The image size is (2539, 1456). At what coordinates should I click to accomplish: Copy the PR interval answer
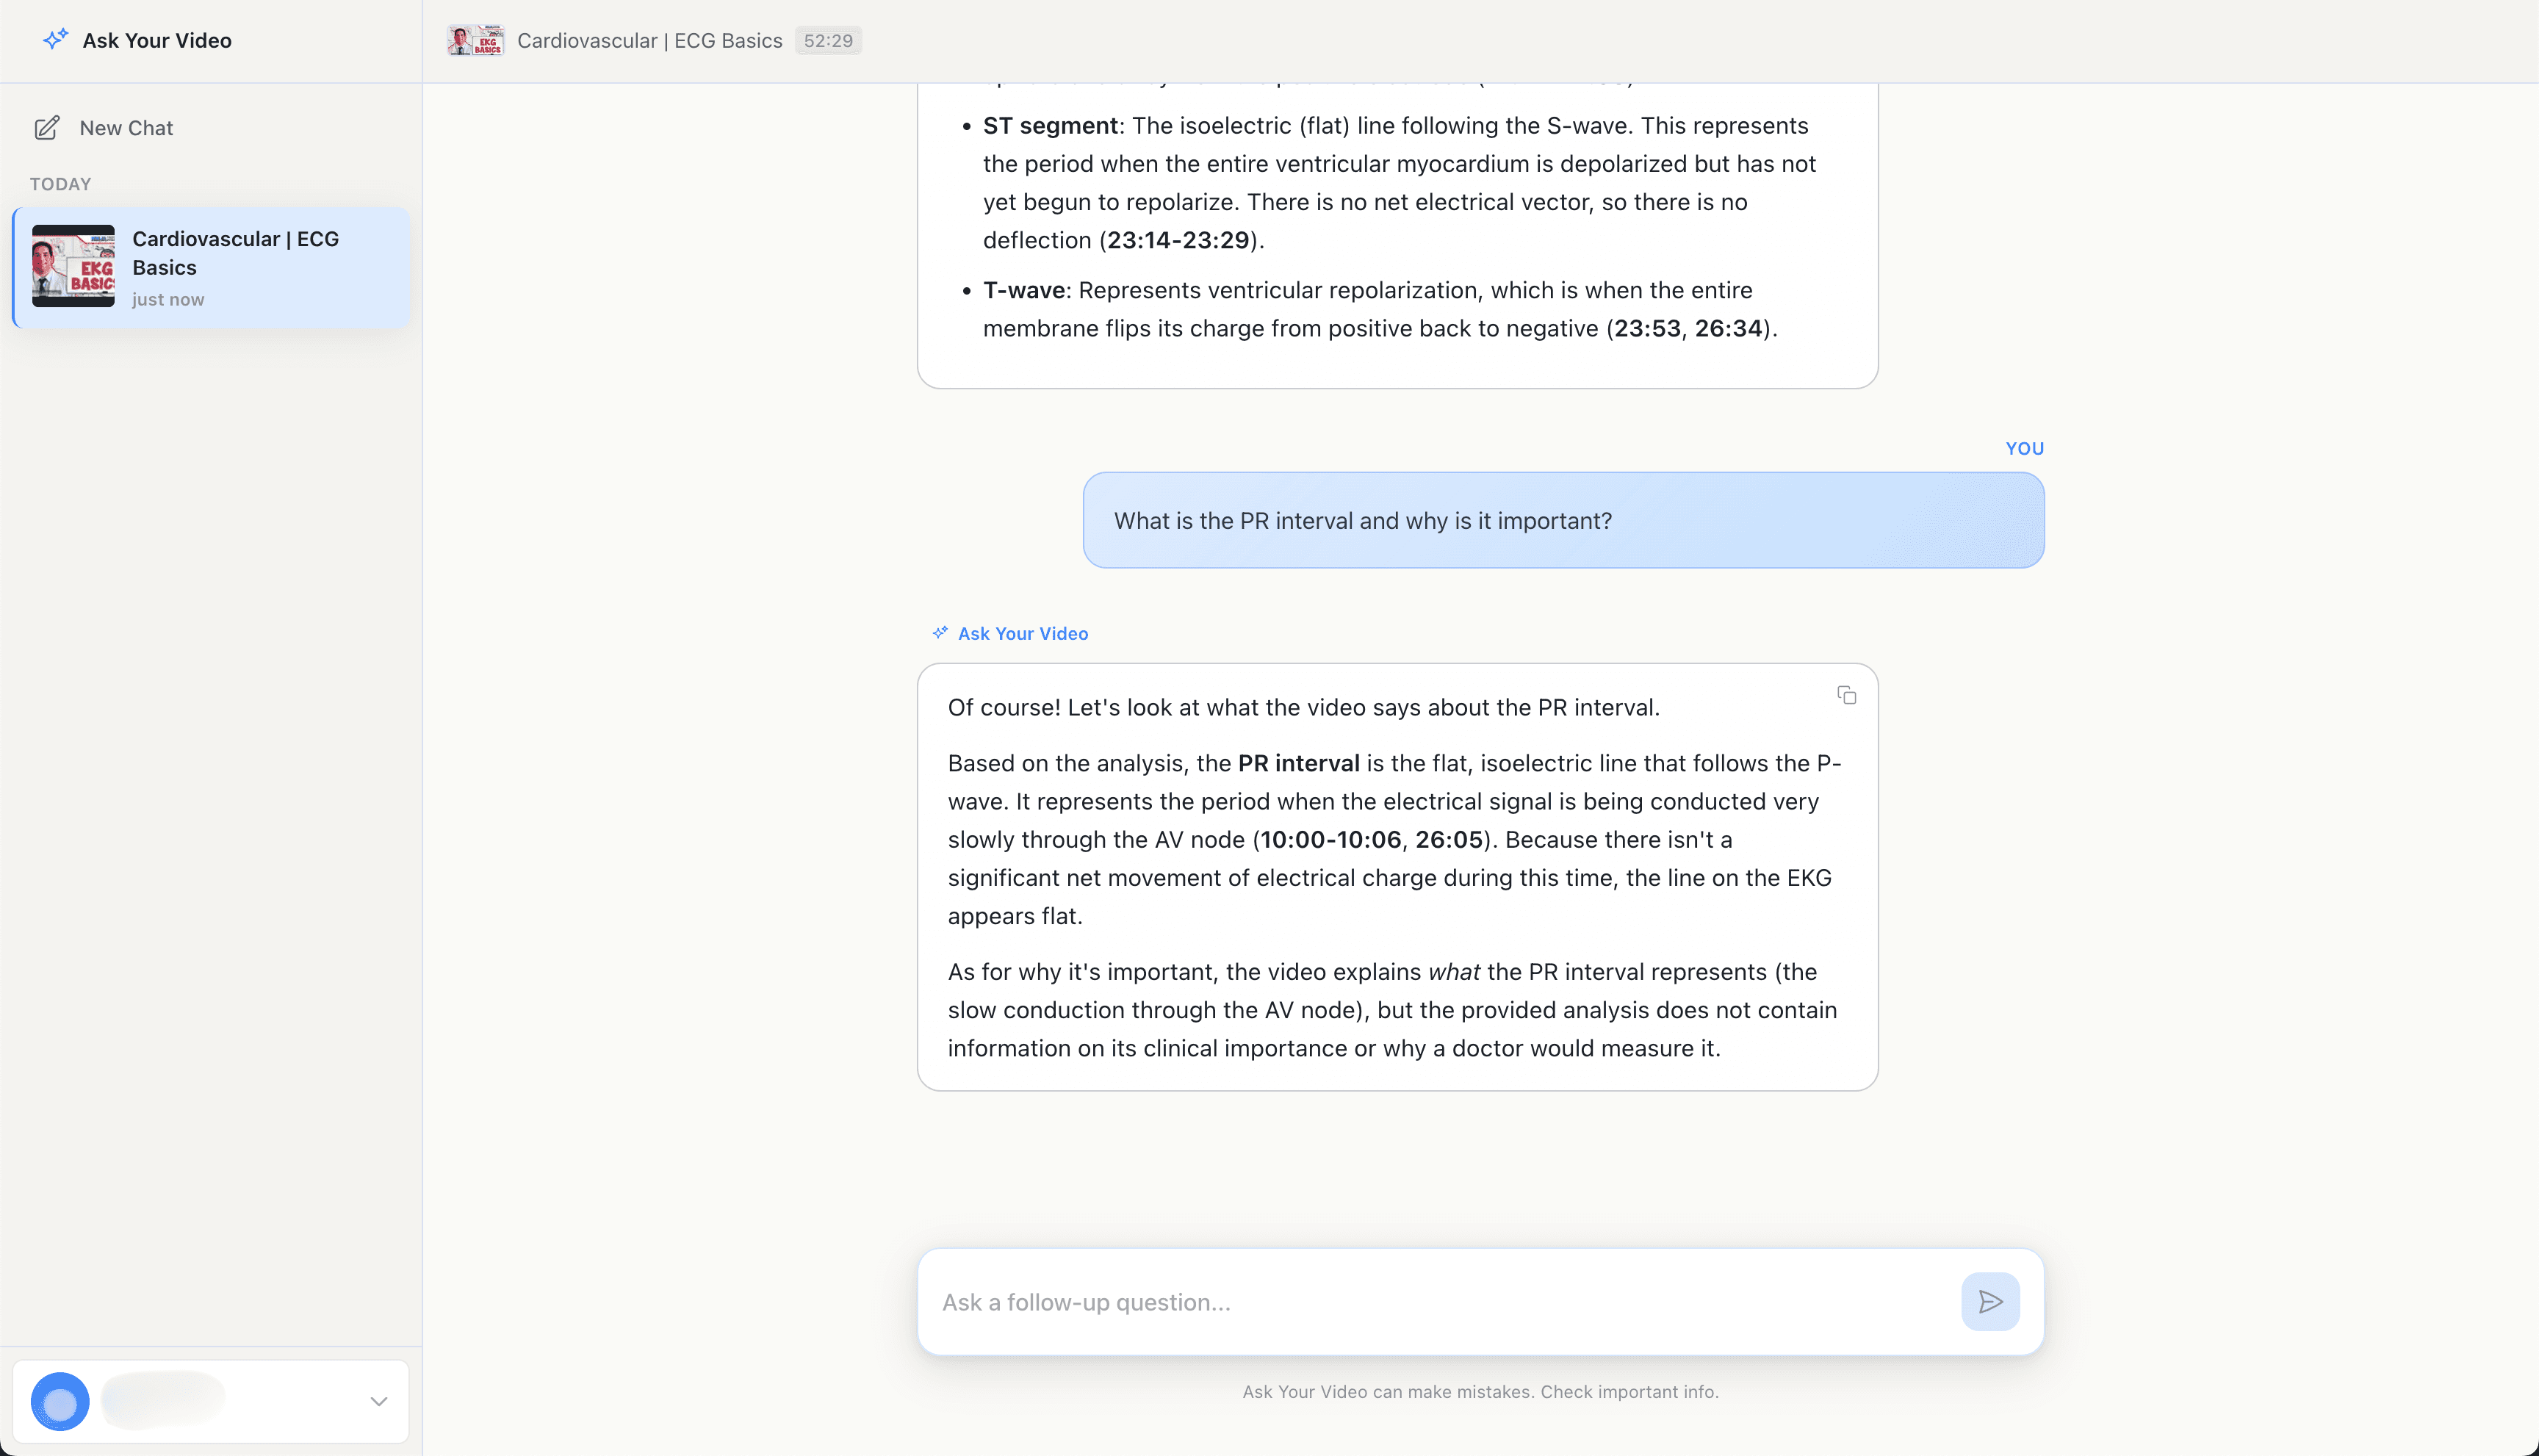[1846, 695]
